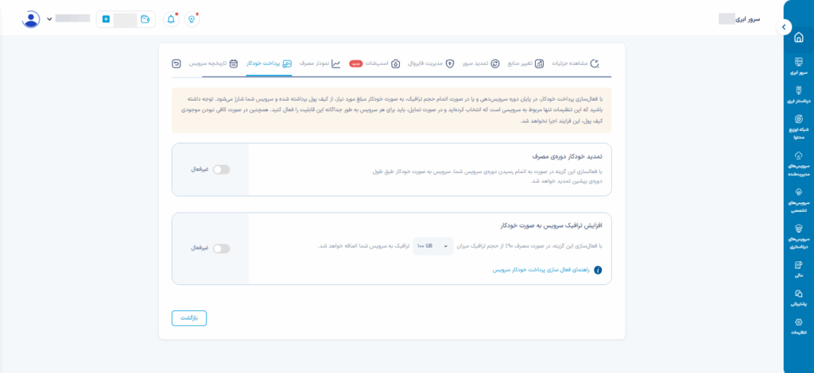This screenshot has height=373, width=814.
Task: Expand the user account dropdown arrow
Action: (x=49, y=19)
